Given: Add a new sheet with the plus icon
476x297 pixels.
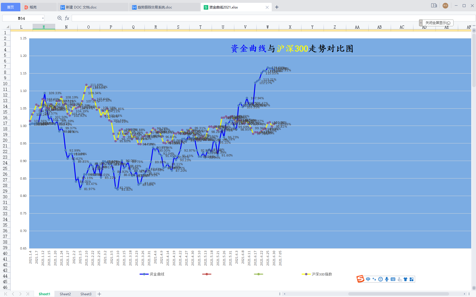Looking at the screenshot, I should pos(99,294).
